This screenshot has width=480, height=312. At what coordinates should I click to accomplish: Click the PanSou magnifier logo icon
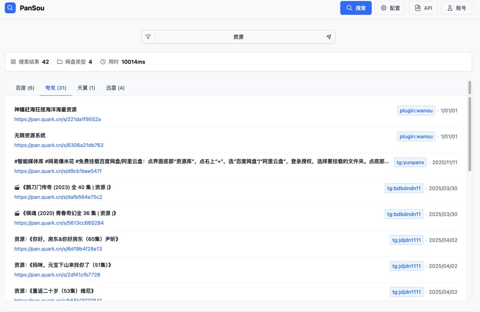[10, 8]
